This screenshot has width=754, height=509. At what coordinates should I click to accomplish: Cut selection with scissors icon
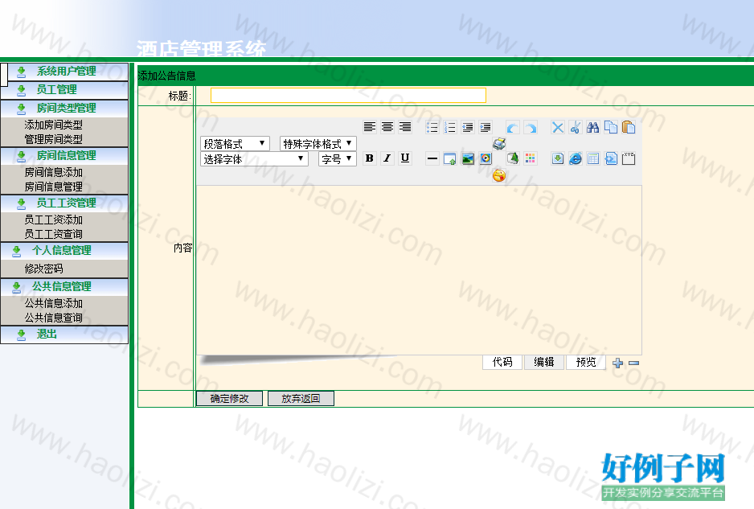(x=575, y=127)
